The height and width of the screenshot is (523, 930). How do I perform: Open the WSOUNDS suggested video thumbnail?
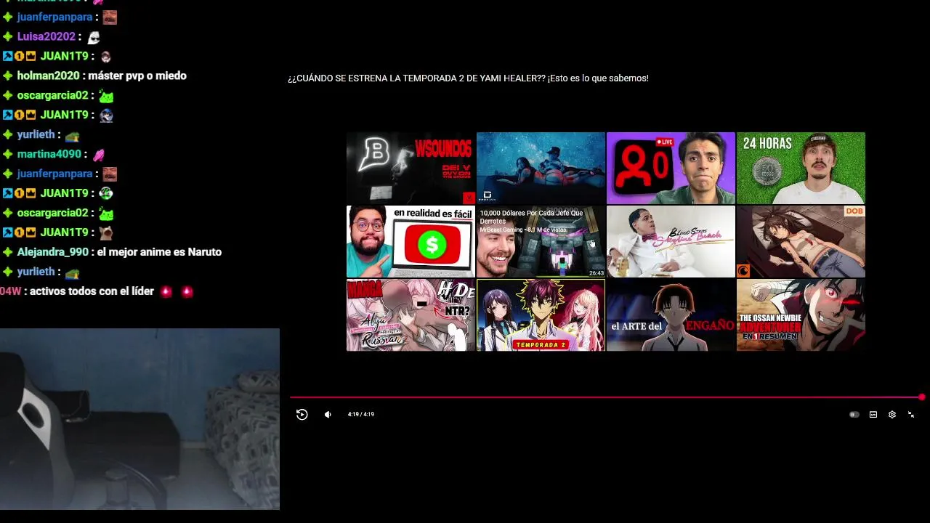tap(411, 168)
